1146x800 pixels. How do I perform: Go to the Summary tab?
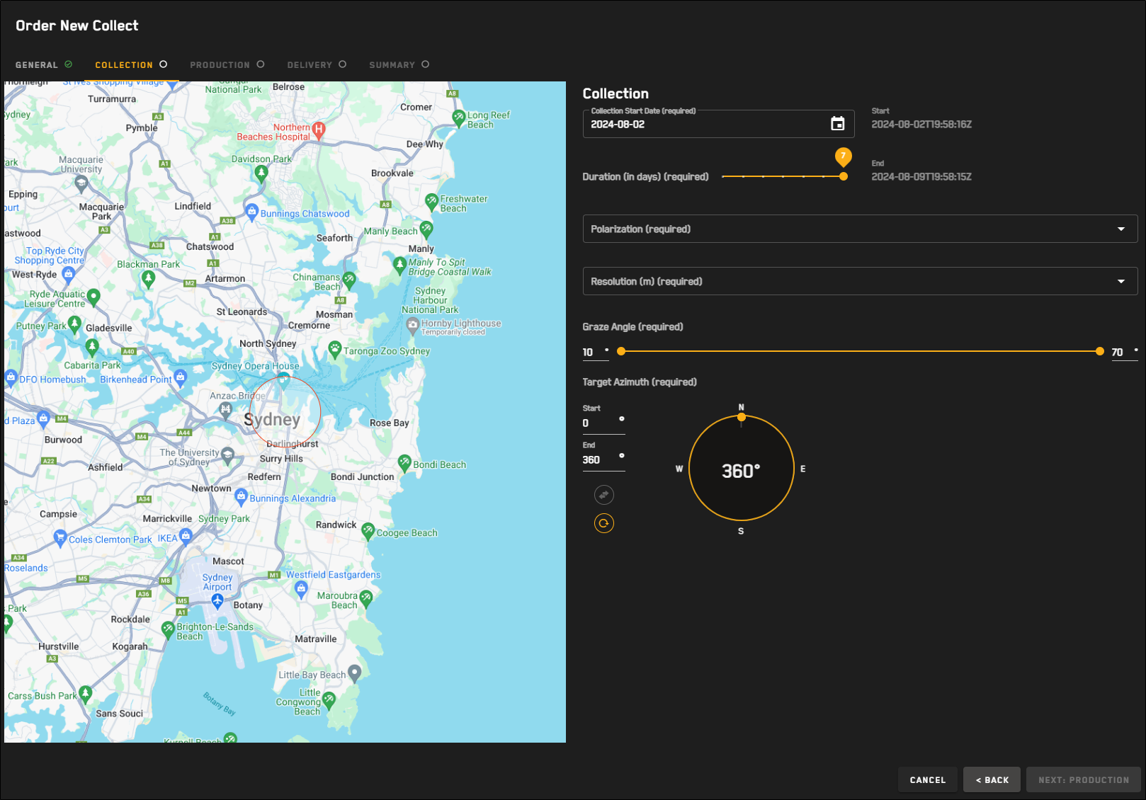pyautogui.click(x=392, y=65)
